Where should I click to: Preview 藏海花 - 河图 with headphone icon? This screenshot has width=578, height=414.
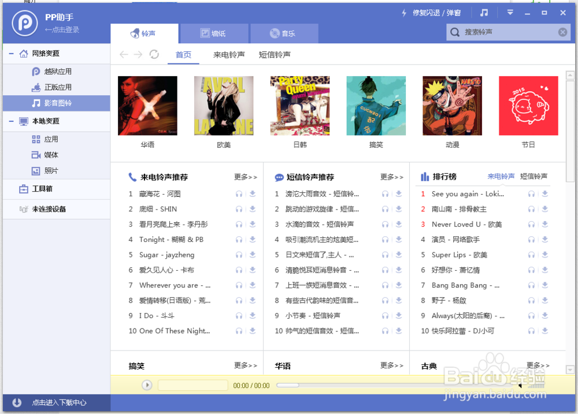click(x=239, y=194)
